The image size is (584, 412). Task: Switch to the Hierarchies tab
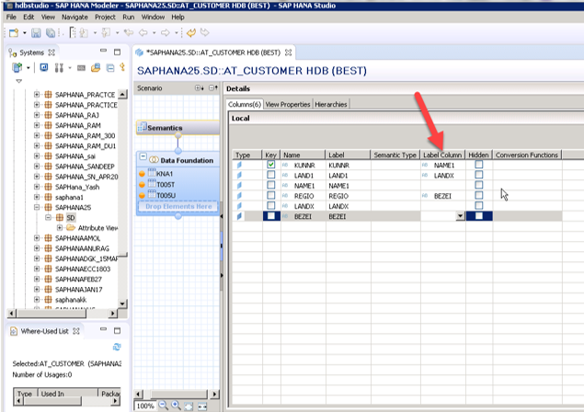pos(331,104)
